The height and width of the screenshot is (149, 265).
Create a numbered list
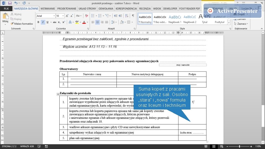pos(100,16)
